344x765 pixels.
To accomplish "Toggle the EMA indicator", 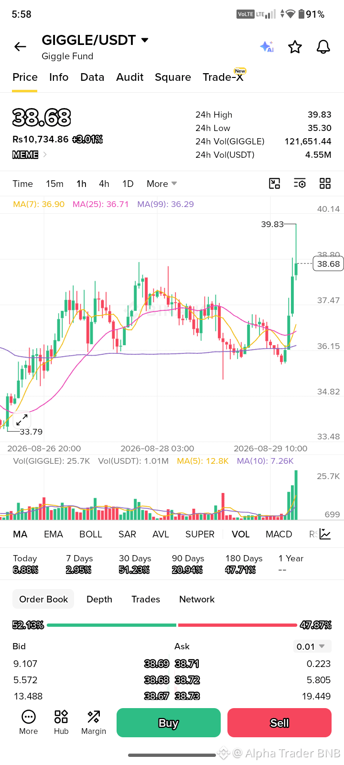I will click(54, 534).
